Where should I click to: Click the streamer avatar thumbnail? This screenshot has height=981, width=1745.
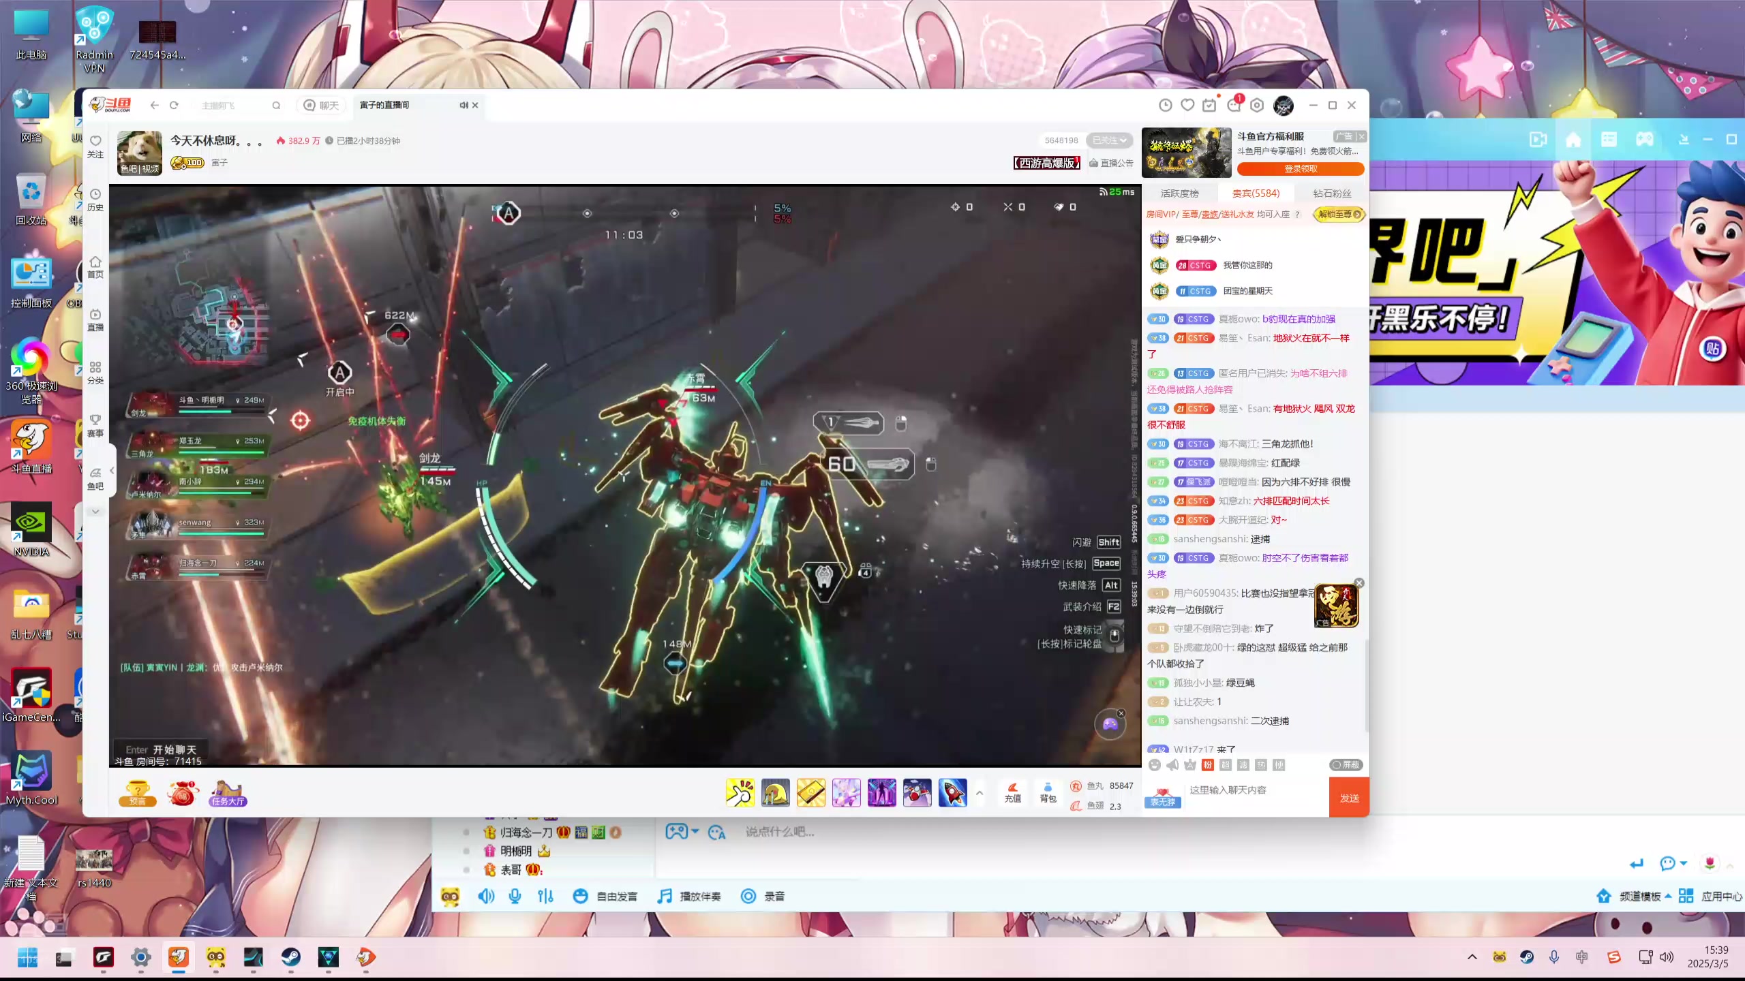coord(140,153)
